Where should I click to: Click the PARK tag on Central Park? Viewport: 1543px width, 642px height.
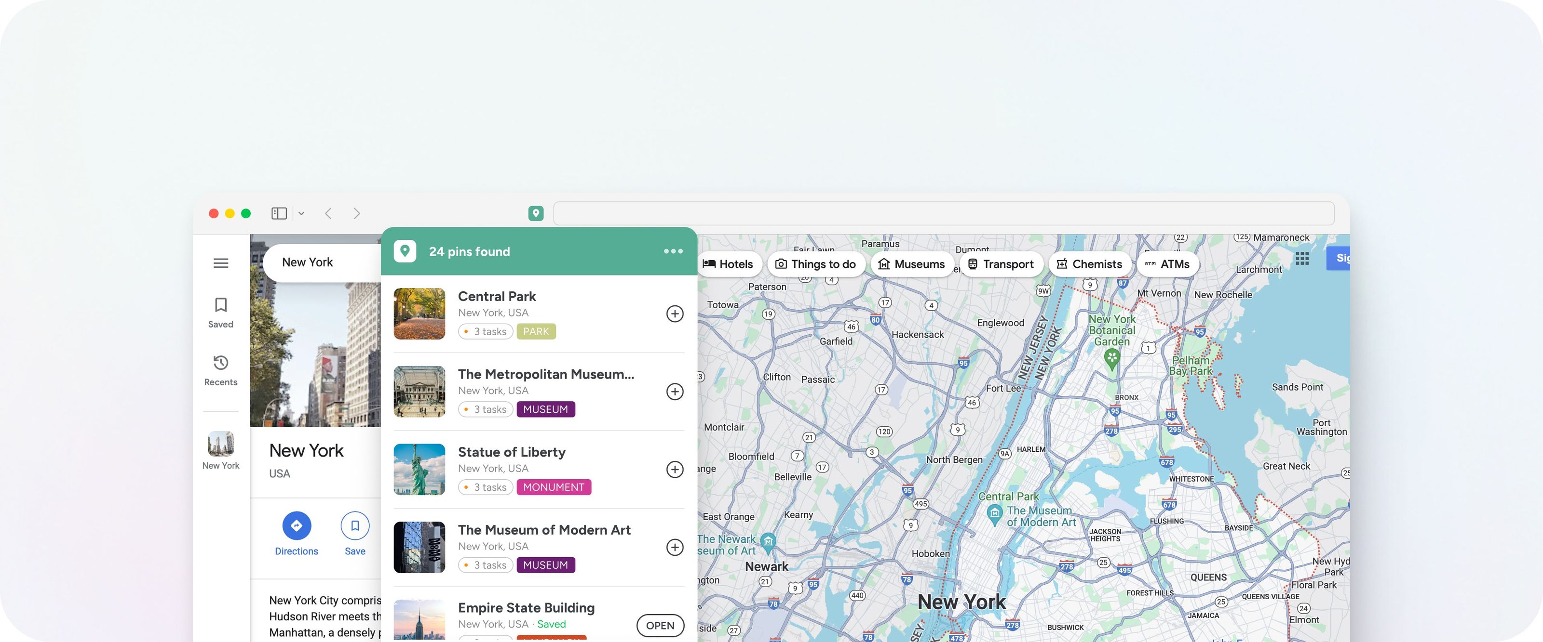(x=536, y=331)
